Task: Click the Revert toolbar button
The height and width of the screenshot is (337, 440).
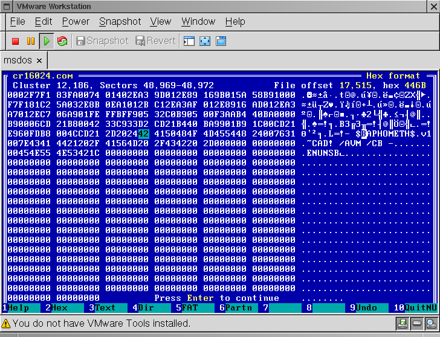Action: [x=155, y=41]
